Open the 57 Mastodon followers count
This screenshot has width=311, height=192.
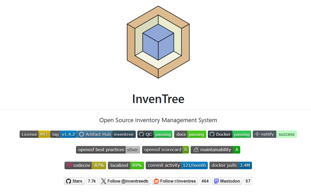point(248,181)
